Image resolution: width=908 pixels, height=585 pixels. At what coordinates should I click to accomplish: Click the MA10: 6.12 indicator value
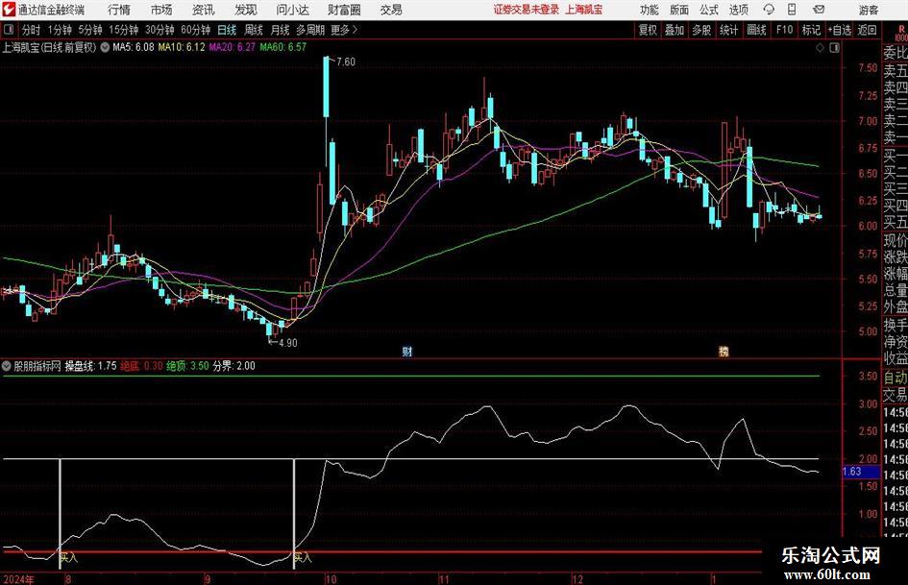pos(182,47)
